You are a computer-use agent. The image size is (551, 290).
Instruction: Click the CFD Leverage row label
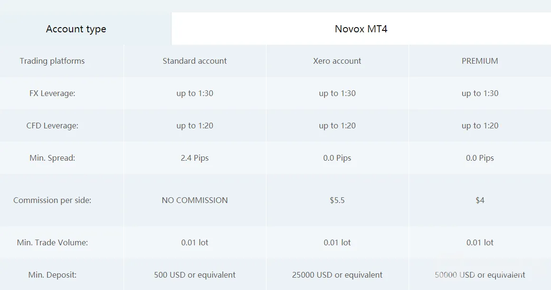[x=52, y=126]
